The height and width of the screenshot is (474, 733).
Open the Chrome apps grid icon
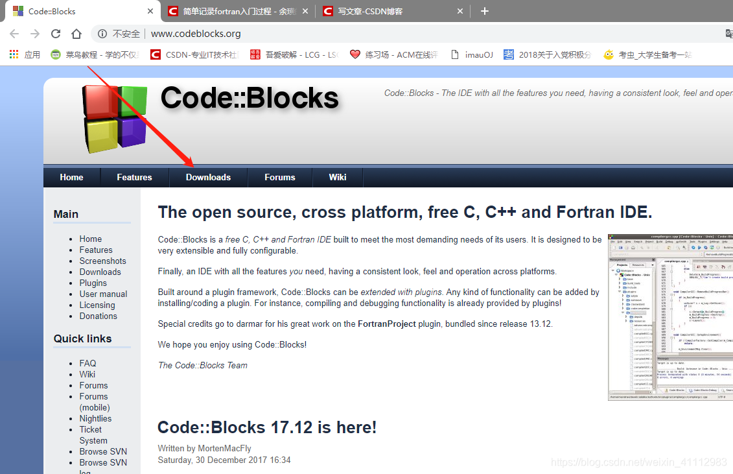click(14, 54)
